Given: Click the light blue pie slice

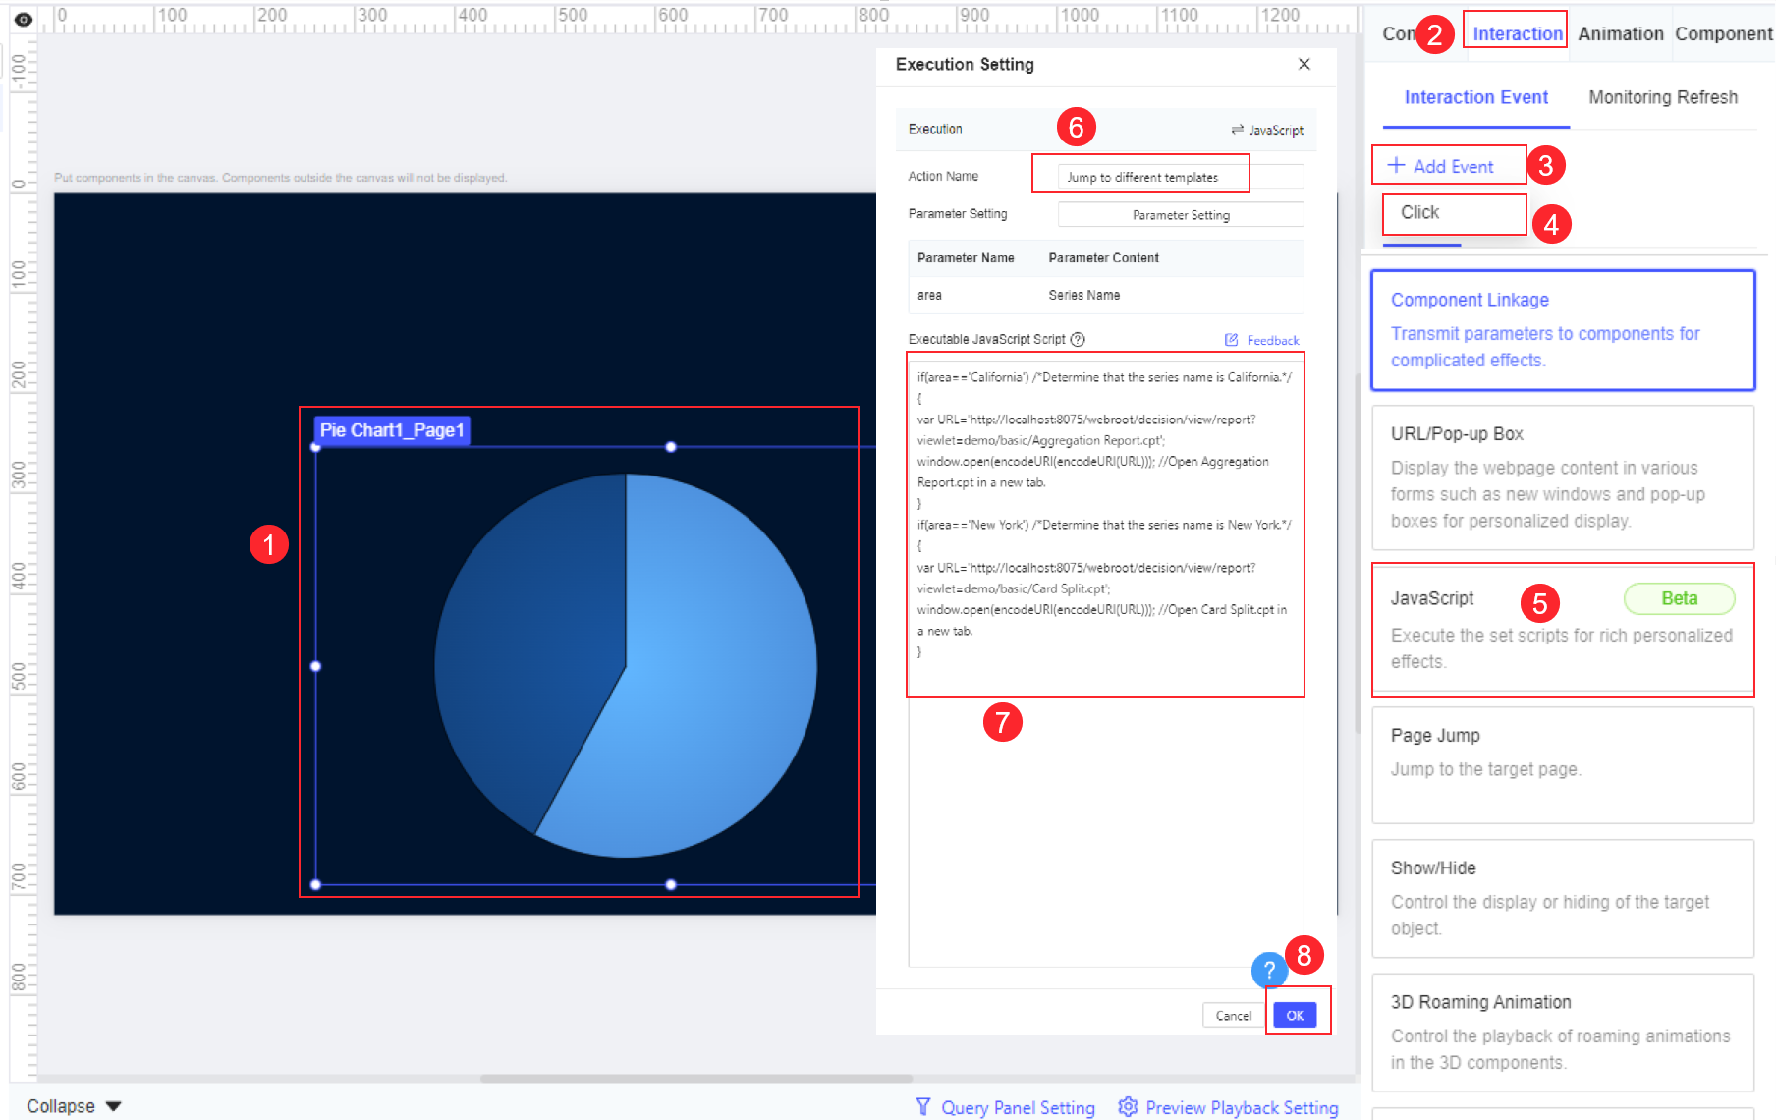Looking at the screenshot, I should 707,678.
